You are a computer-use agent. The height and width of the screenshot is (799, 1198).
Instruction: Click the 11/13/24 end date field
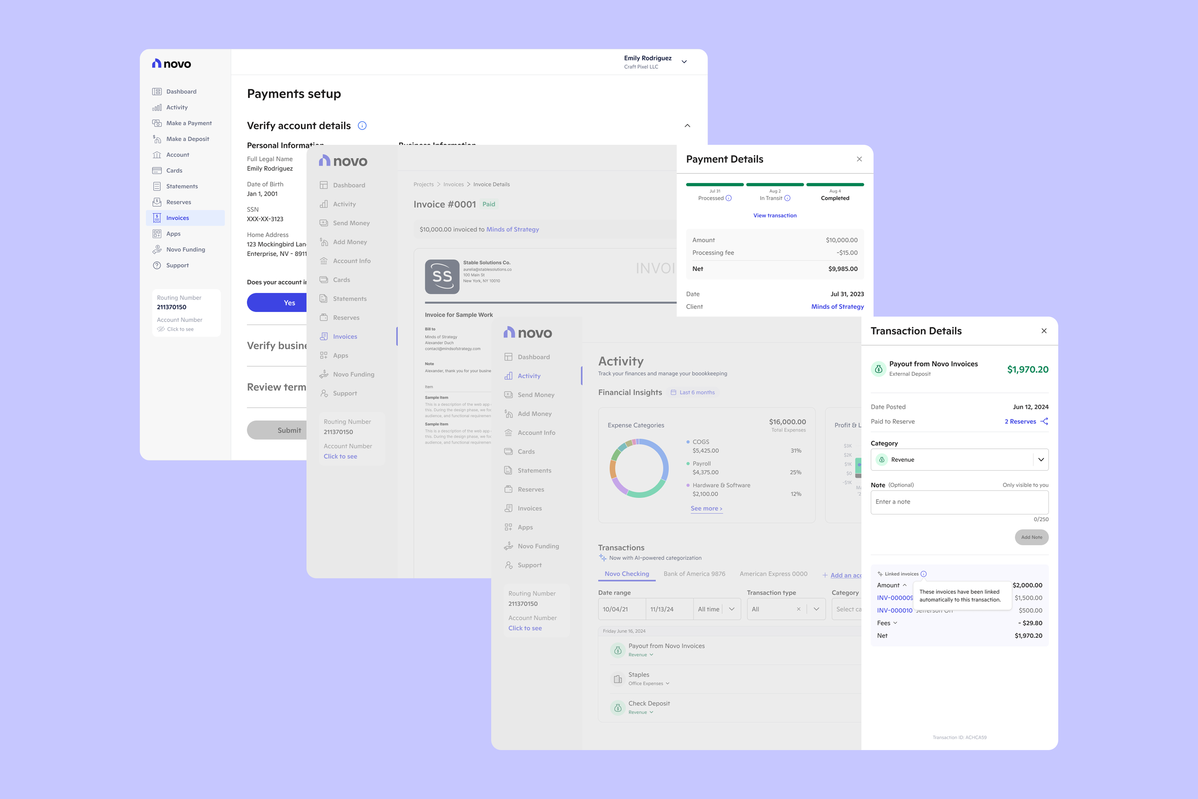(669, 610)
